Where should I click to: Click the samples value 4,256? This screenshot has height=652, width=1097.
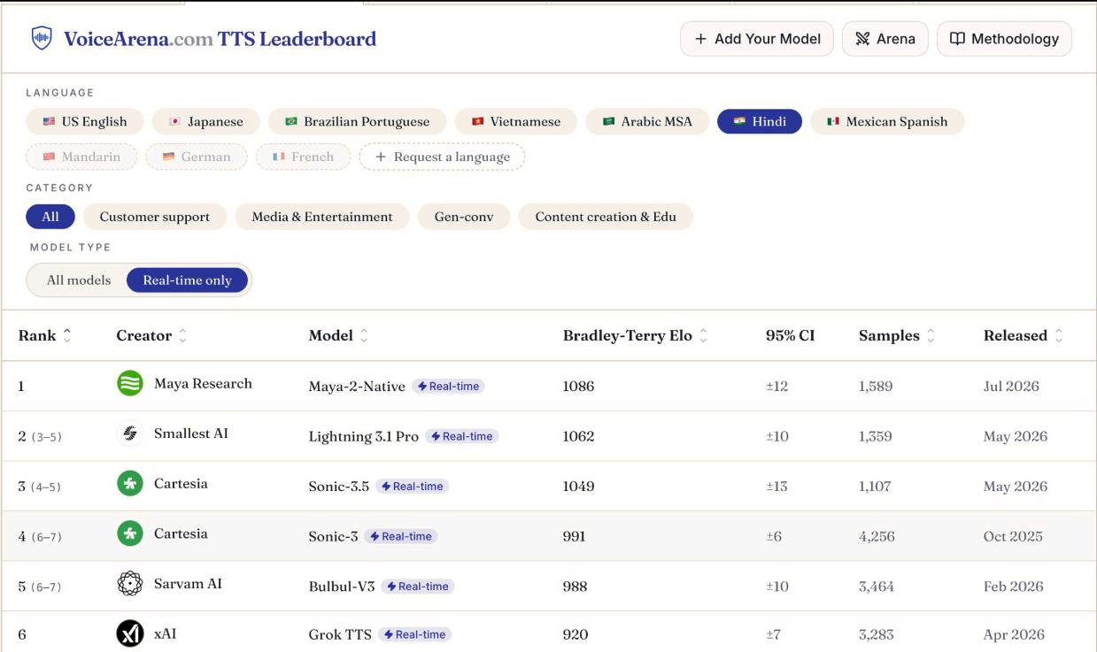pos(877,536)
